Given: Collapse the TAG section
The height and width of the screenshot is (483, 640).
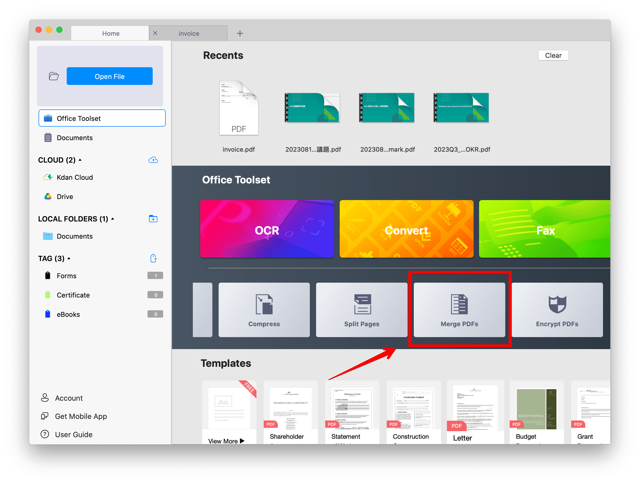Looking at the screenshot, I should coord(69,258).
